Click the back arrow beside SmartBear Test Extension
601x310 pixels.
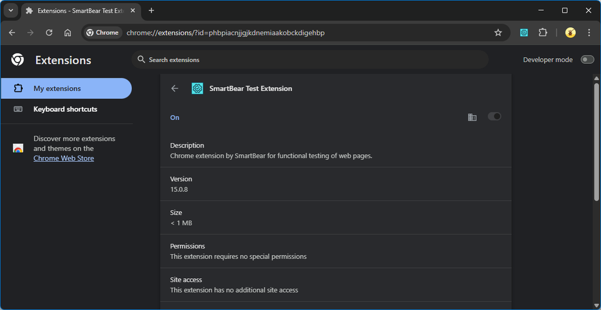pyautogui.click(x=175, y=88)
